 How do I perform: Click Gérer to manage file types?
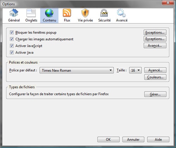click(x=155, y=94)
